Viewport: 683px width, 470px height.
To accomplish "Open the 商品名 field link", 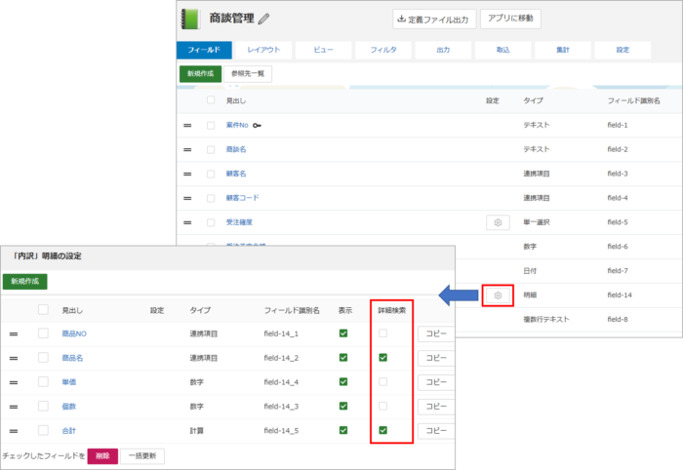I will coord(72,358).
